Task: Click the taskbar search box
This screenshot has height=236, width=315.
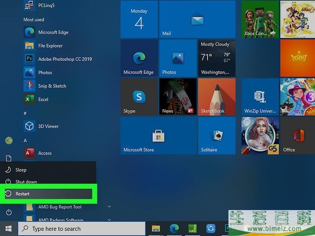Action: [81, 229]
